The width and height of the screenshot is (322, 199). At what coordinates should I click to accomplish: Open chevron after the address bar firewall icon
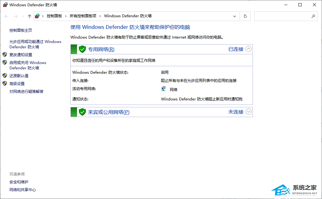[x=43, y=16]
